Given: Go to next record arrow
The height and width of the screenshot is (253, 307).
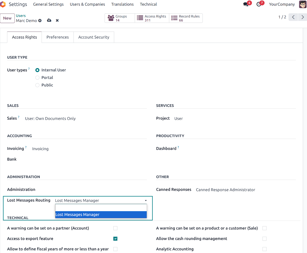Looking at the screenshot, I should click(302, 17).
